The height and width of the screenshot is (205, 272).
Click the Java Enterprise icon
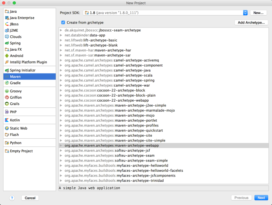7,18
